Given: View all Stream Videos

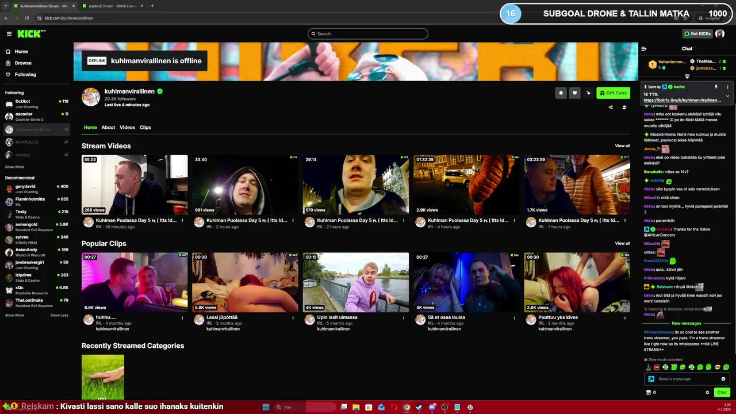Looking at the screenshot, I should [x=622, y=146].
